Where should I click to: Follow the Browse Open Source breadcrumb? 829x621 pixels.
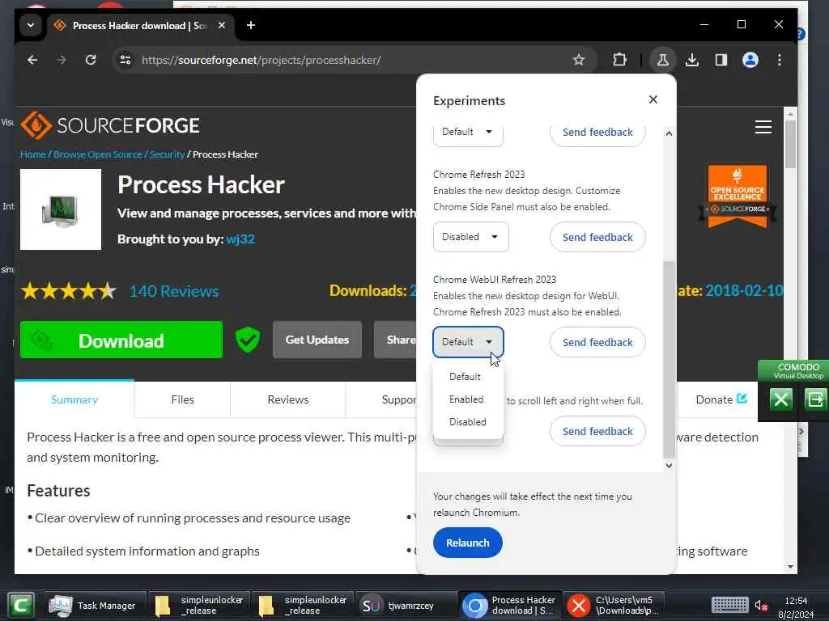coord(98,154)
